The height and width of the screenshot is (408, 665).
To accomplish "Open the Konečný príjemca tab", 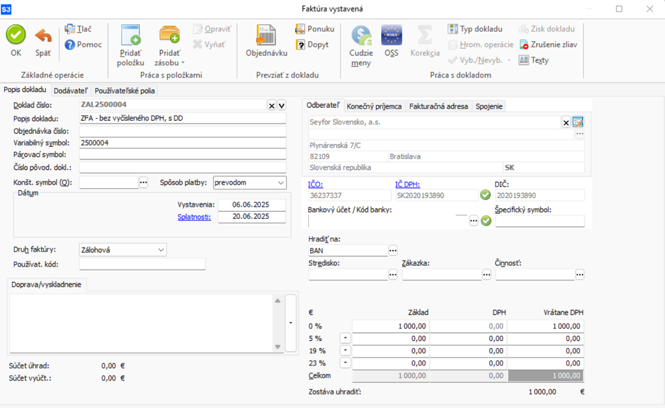I will coord(375,106).
